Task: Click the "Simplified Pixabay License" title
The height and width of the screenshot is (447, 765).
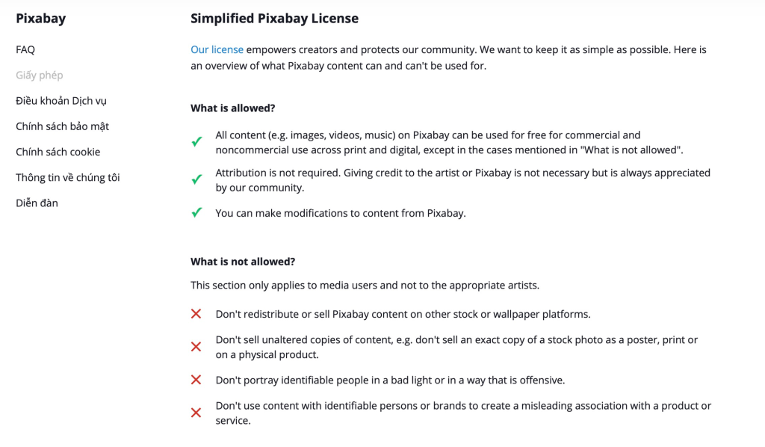Action: pyautogui.click(x=274, y=19)
